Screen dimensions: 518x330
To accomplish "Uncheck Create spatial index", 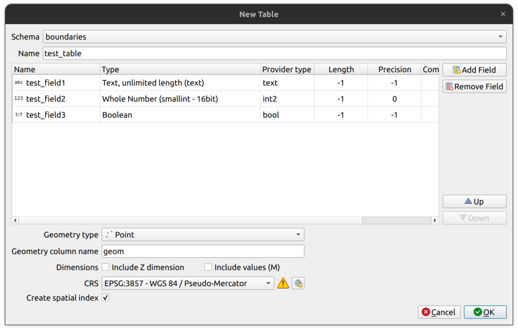I will (x=106, y=298).
